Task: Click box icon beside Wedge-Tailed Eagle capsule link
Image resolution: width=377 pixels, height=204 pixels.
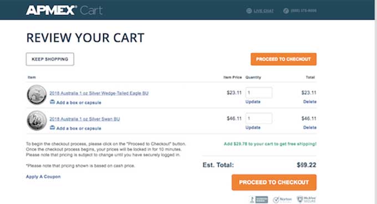Action: [52, 102]
